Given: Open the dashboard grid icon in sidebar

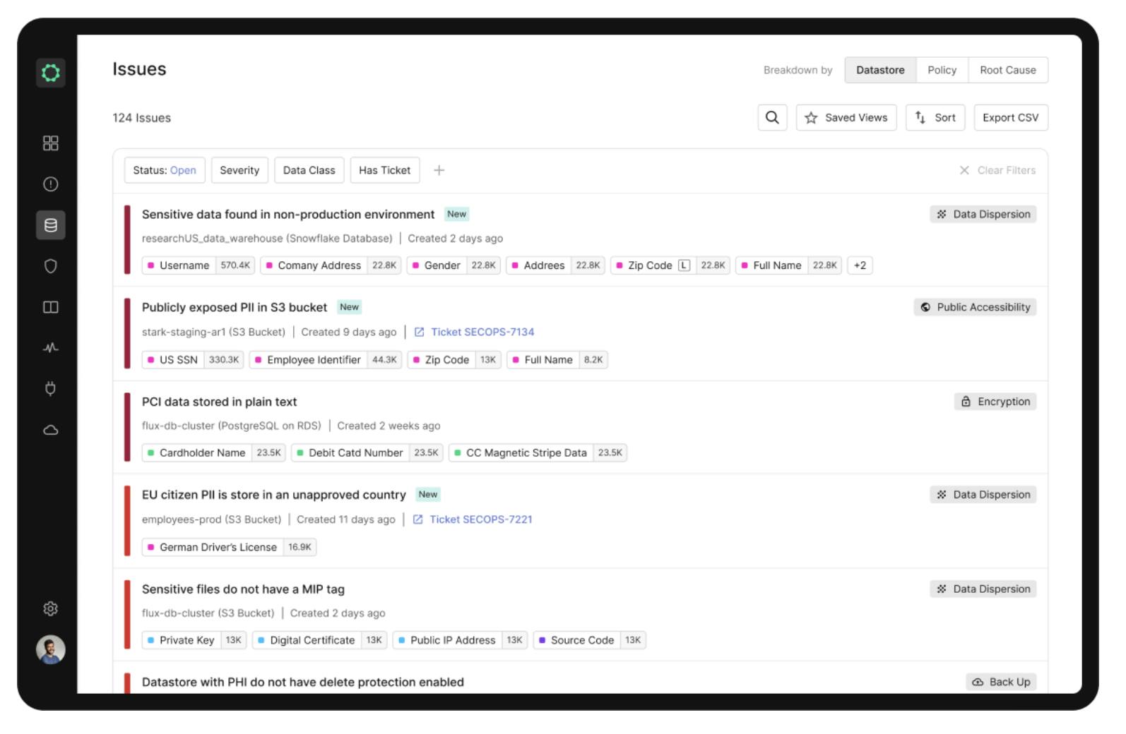Looking at the screenshot, I should coord(51,143).
